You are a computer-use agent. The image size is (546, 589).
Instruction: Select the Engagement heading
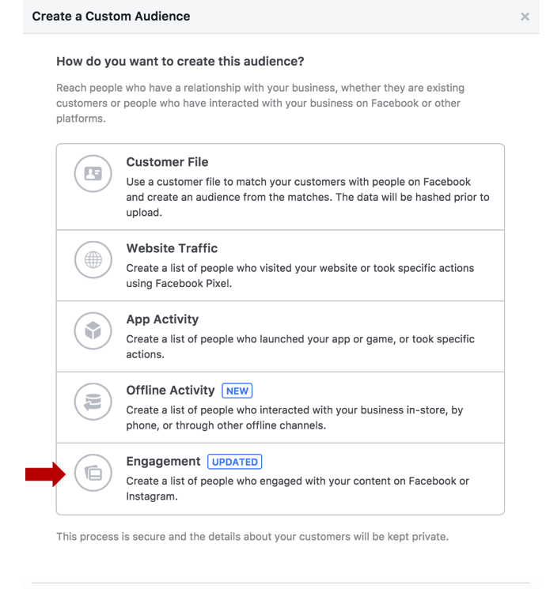[163, 461]
